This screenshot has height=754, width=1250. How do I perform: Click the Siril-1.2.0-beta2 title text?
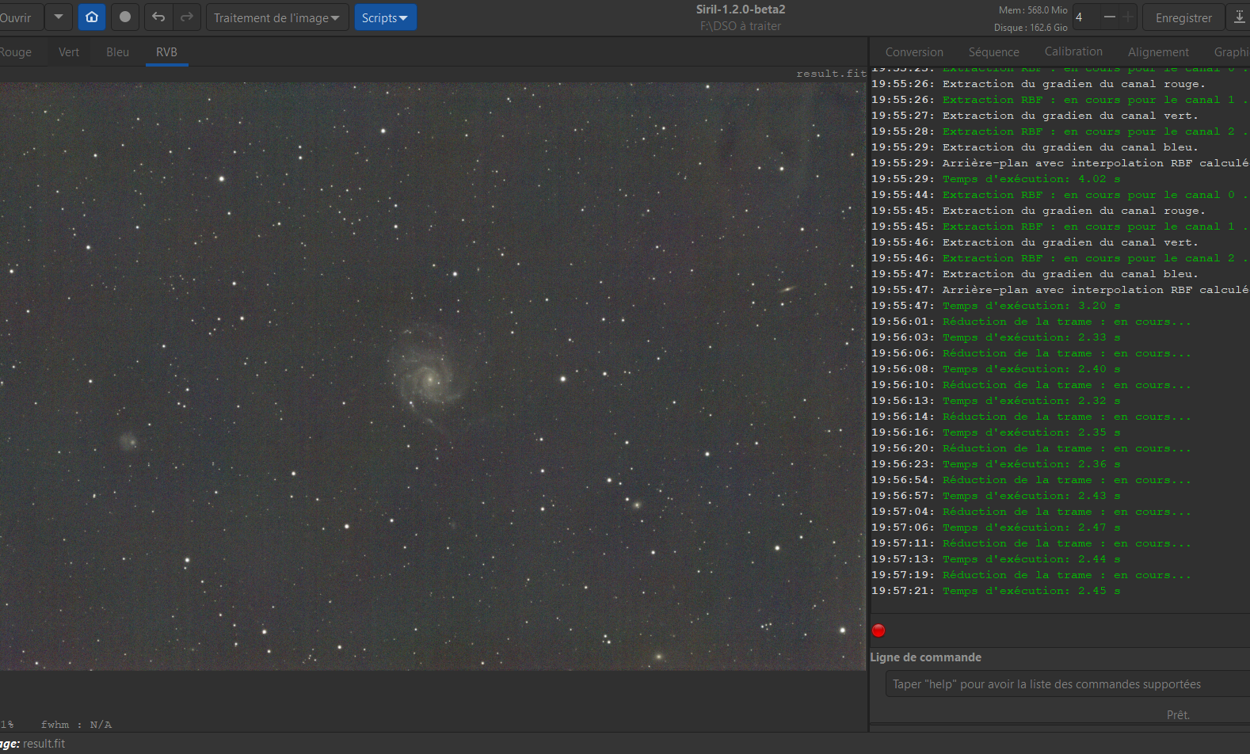click(741, 10)
